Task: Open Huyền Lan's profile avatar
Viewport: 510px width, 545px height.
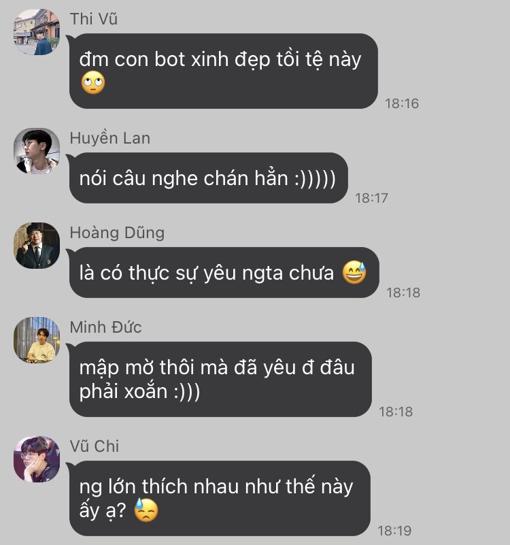Action: [37, 151]
